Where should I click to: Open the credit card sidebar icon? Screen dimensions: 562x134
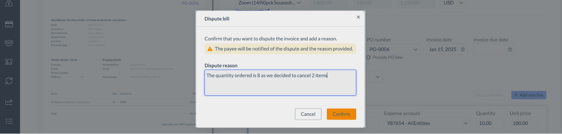pyautogui.click(x=9, y=24)
